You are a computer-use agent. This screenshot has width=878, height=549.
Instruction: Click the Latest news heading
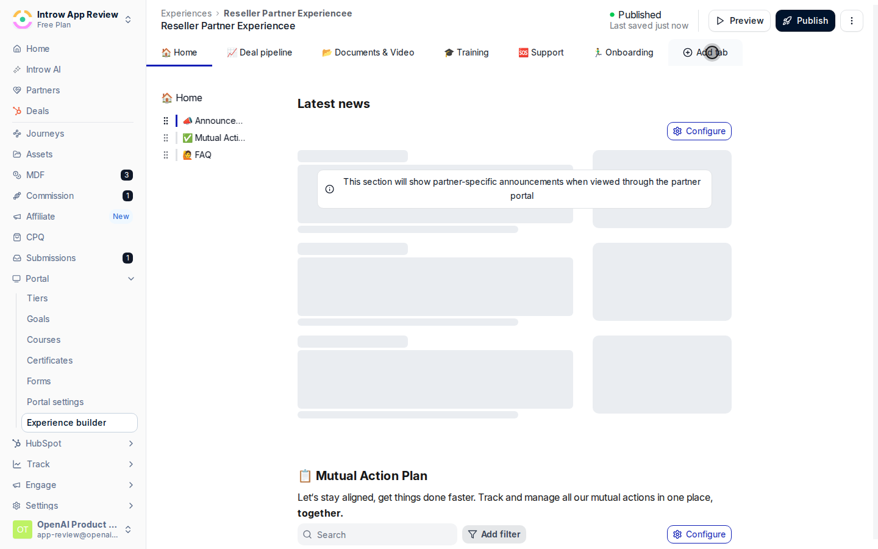click(x=334, y=104)
